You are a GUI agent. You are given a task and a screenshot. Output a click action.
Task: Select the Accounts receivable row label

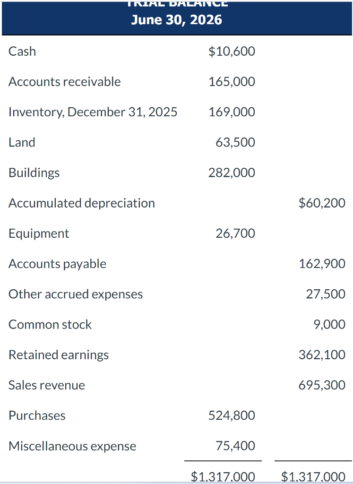(65, 82)
